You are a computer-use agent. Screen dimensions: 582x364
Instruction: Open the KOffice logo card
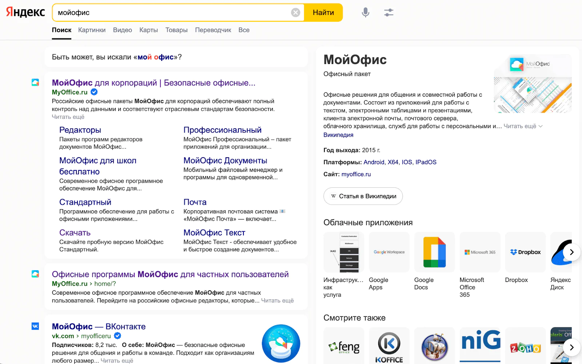click(389, 345)
